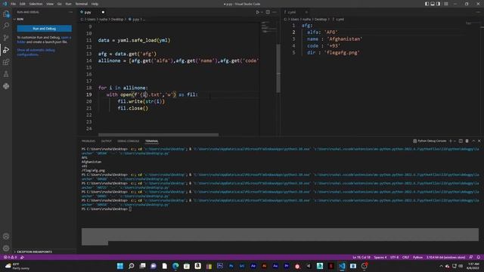
Task: Open the Help menu
Action: [x=95, y=4]
